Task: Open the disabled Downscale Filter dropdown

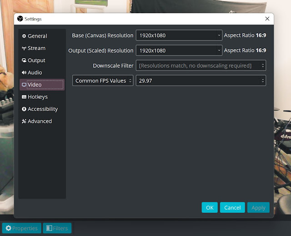Action: [x=201, y=65]
